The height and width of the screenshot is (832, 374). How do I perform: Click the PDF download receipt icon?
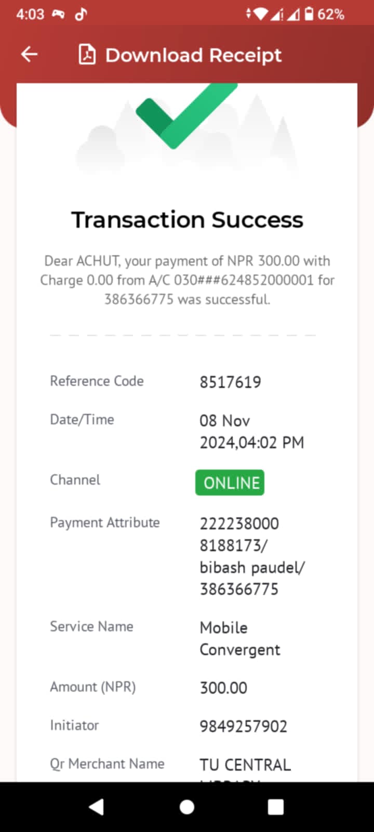(87, 55)
